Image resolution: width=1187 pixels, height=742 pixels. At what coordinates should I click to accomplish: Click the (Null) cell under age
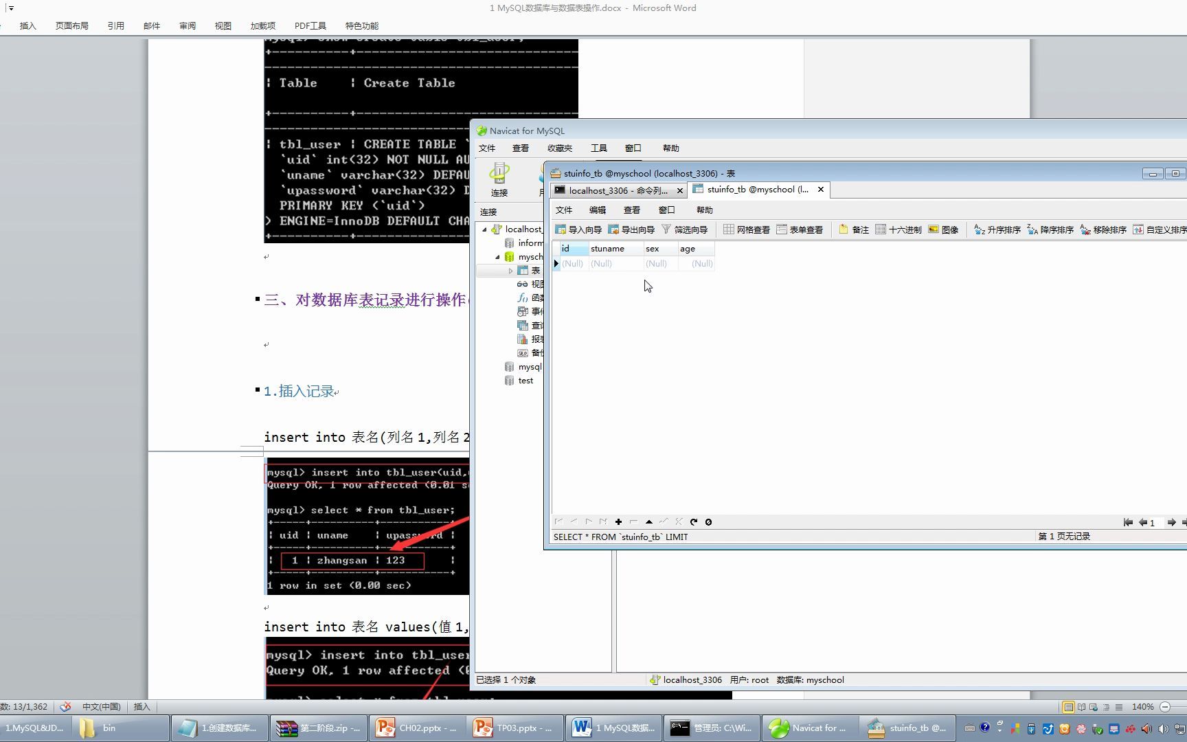[x=697, y=264]
